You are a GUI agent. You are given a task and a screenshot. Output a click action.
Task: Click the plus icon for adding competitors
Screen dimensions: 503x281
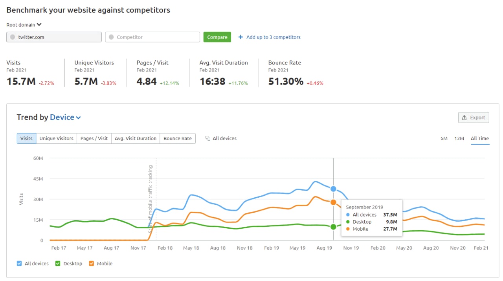(240, 37)
